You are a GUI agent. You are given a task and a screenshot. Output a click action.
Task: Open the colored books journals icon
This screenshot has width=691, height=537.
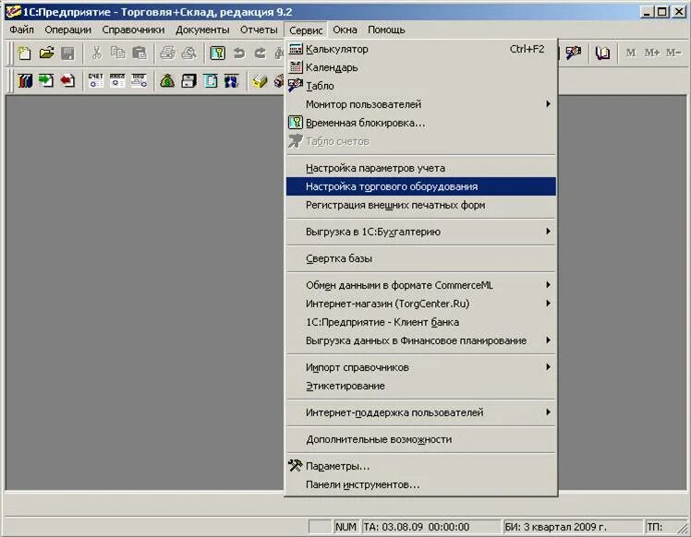[x=25, y=81]
